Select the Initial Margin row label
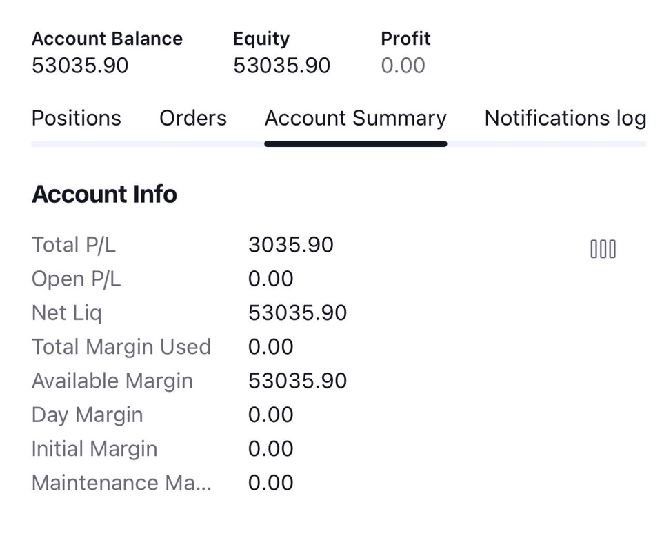This screenshot has height=536, width=662. click(94, 449)
